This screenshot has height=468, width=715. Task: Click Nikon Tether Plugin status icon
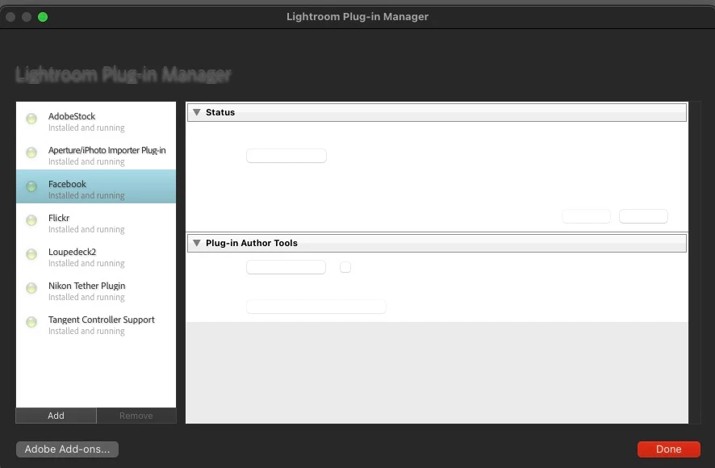pos(31,288)
